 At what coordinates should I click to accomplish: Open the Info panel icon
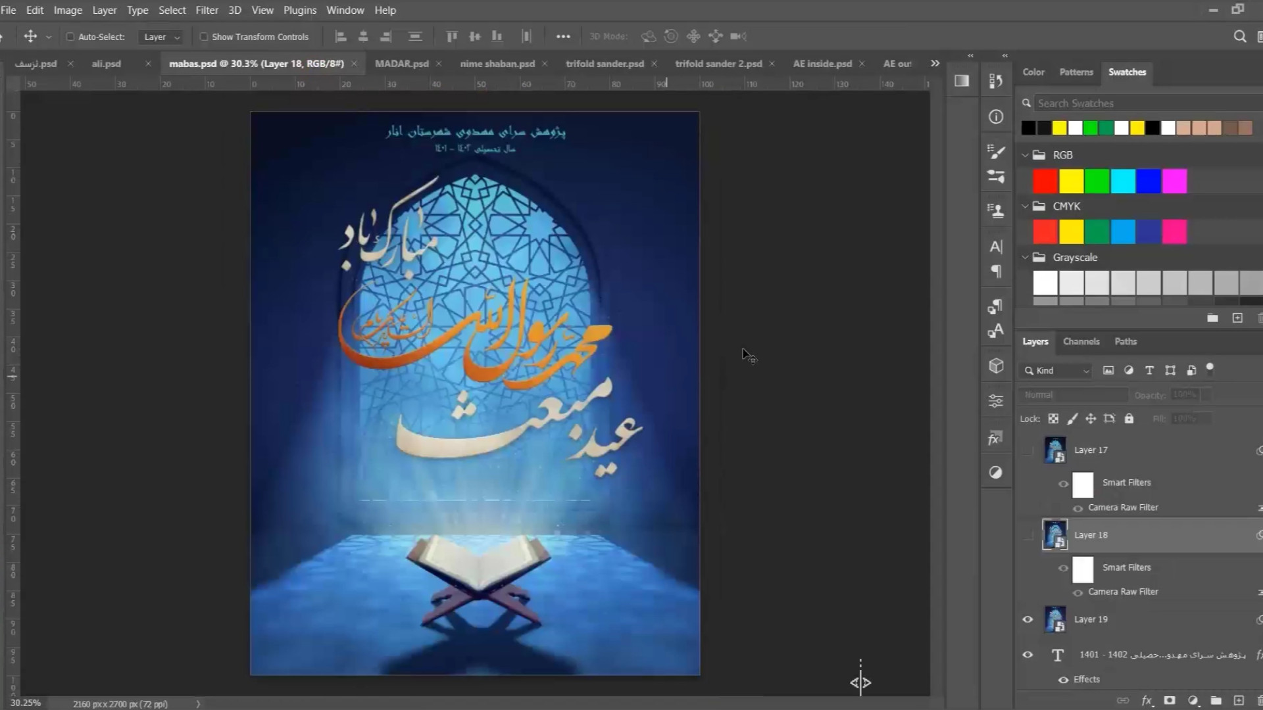[x=996, y=117]
